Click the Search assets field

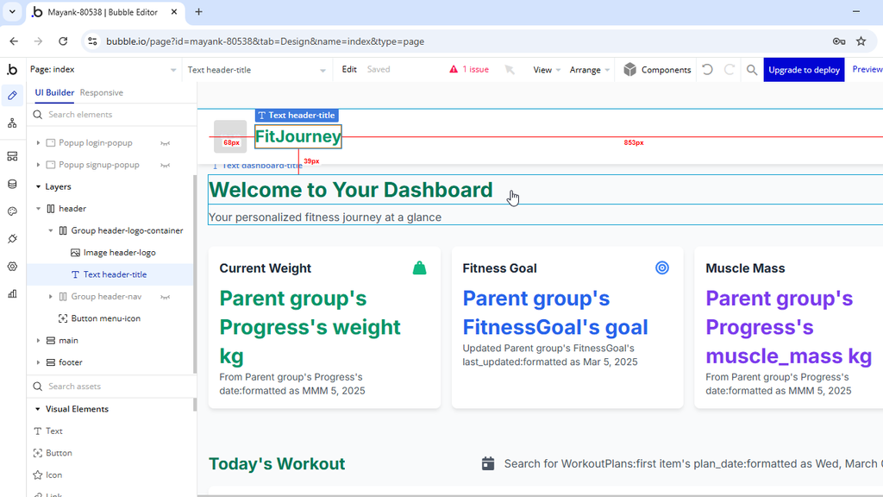pos(111,386)
